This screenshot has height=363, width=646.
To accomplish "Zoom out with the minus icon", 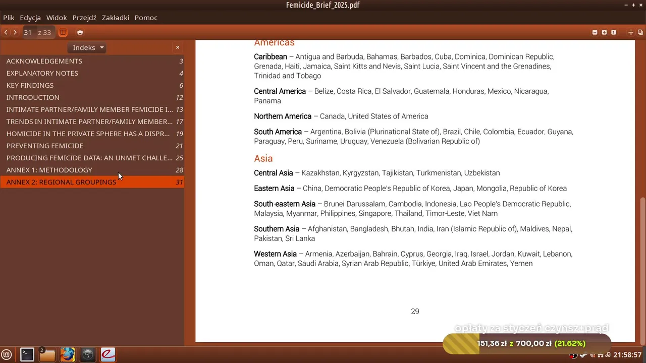I will (595, 32).
